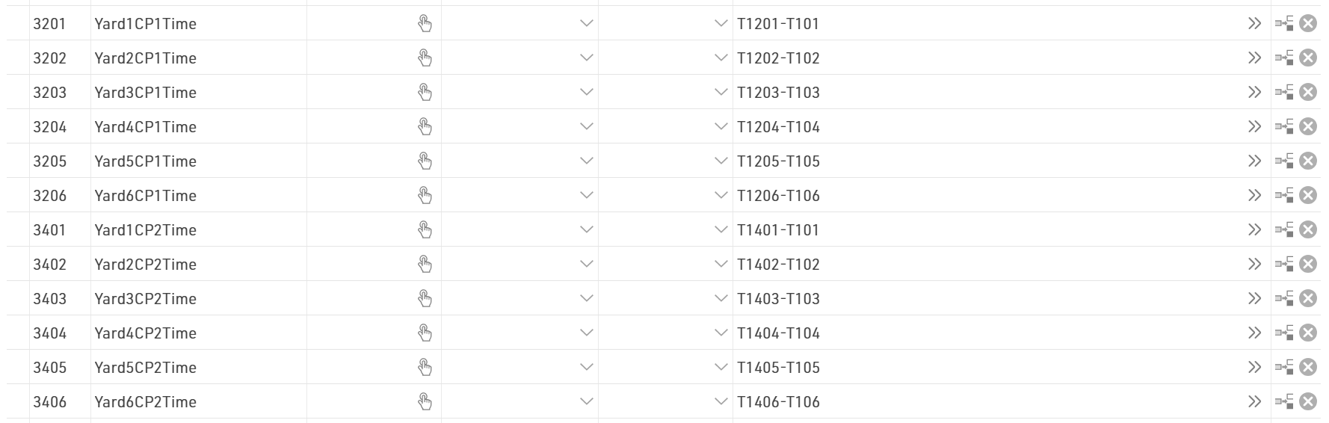The height and width of the screenshot is (423, 1329).
Task: Click the double-chevron icon for T1402-T102
Action: coord(1254,265)
